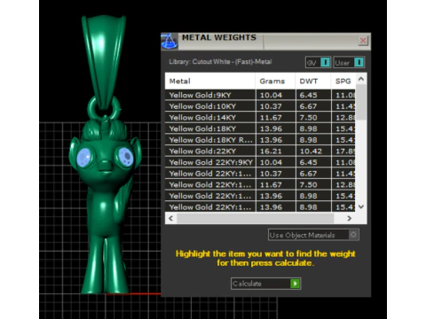Click the DWT column header
The height and width of the screenshot is (319, 426).
pyautogui.click(x=313, y=81)
